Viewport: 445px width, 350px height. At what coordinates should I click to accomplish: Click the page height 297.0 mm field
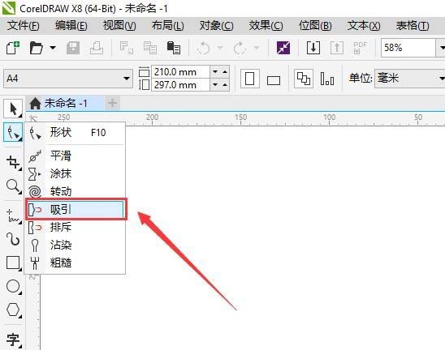(181, 85)
